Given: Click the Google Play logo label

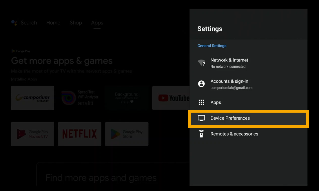Looking at the screenshot, I should (x=21, y=51).
